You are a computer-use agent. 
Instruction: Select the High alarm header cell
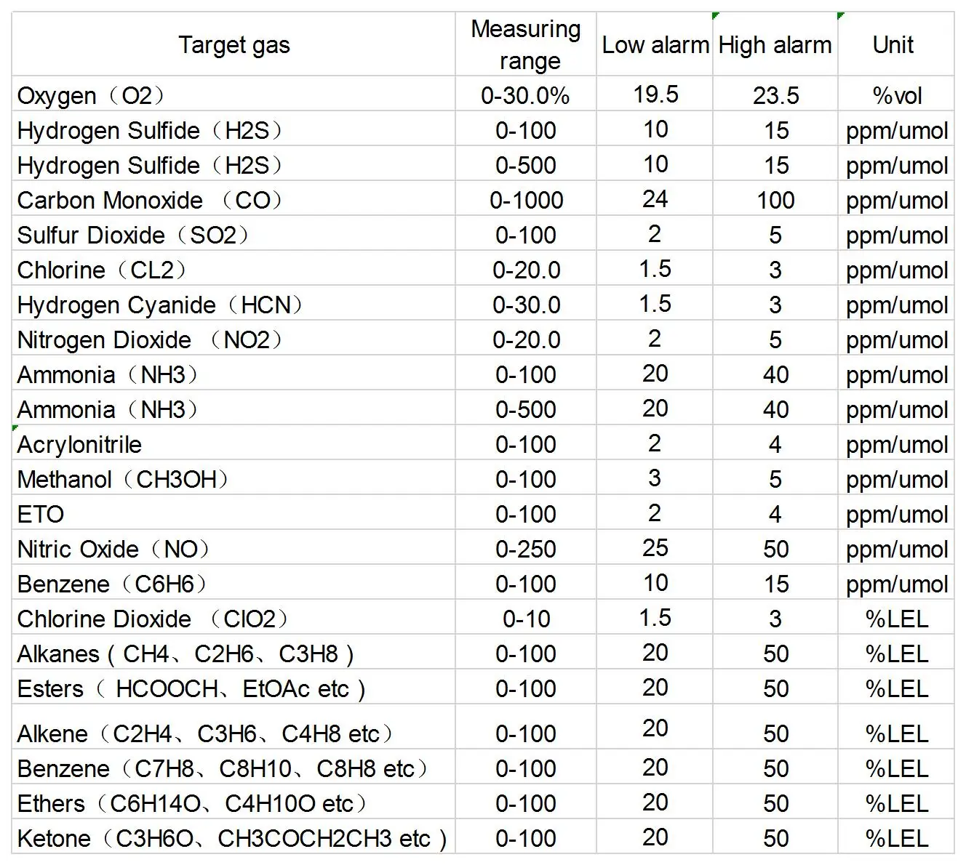point(775,45)
